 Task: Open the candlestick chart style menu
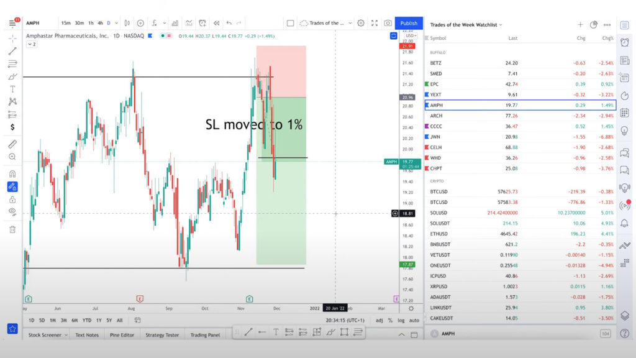coord(127,23)
